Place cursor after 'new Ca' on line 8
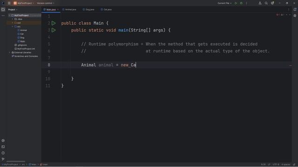 tap(136, 65)
